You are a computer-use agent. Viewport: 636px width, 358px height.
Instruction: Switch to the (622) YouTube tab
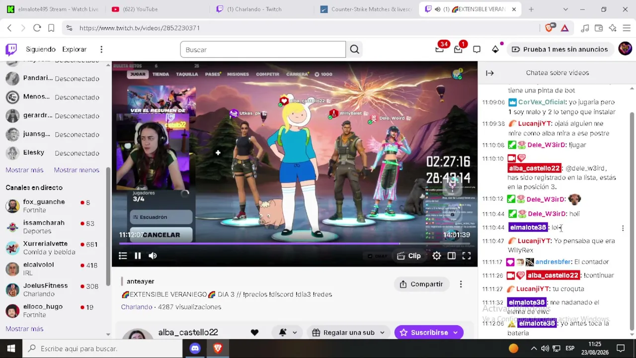click(x=157, y=9)
